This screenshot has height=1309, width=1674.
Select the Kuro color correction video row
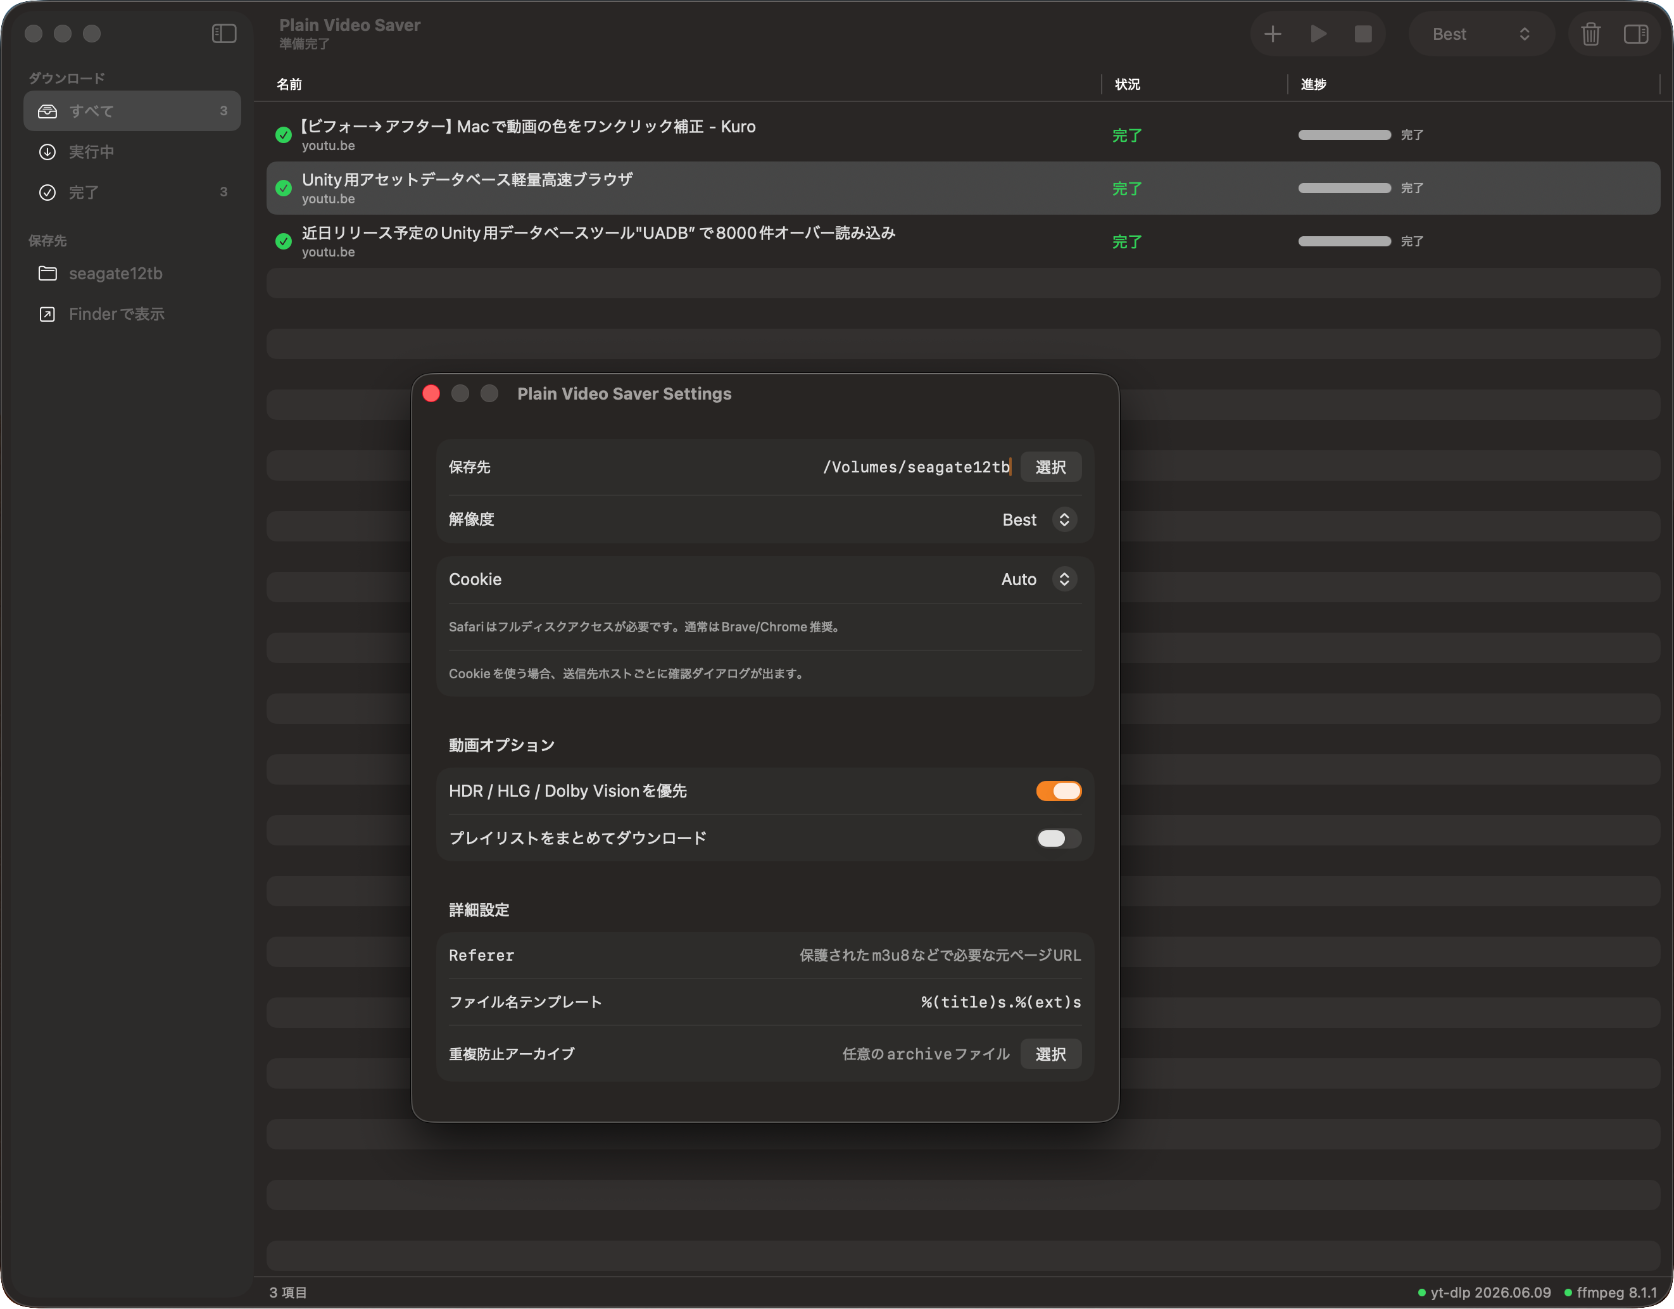963,135
